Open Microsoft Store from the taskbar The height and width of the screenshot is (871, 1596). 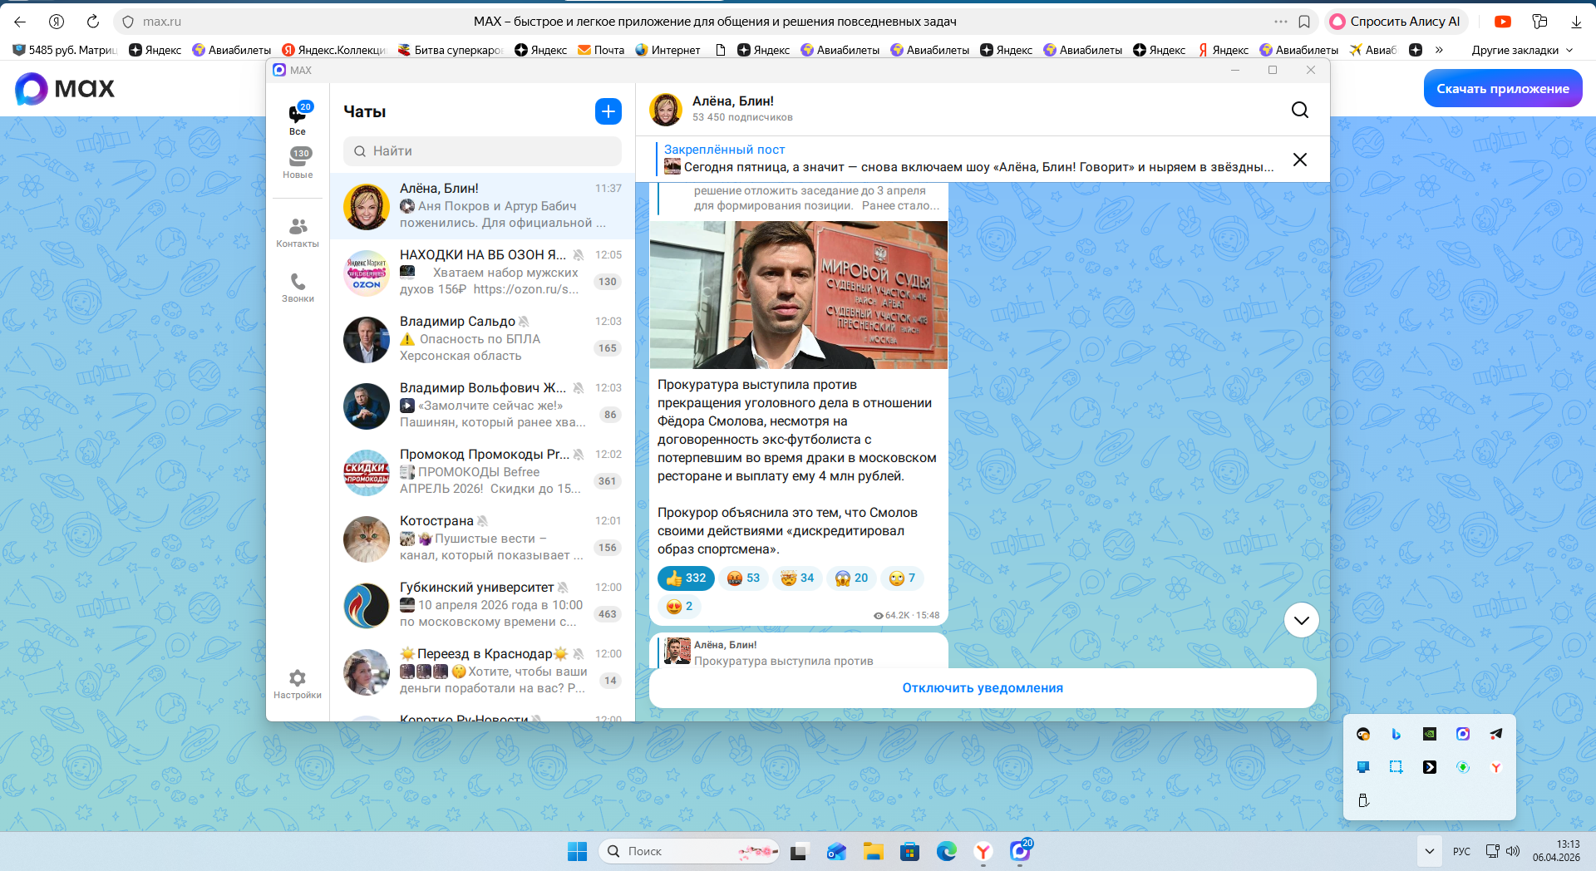(910, 851)
